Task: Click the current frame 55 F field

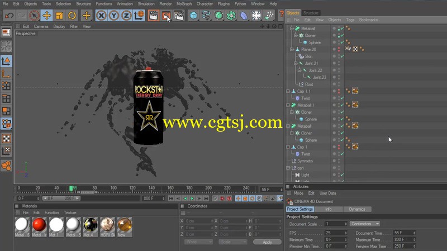Action: (272, 190)
